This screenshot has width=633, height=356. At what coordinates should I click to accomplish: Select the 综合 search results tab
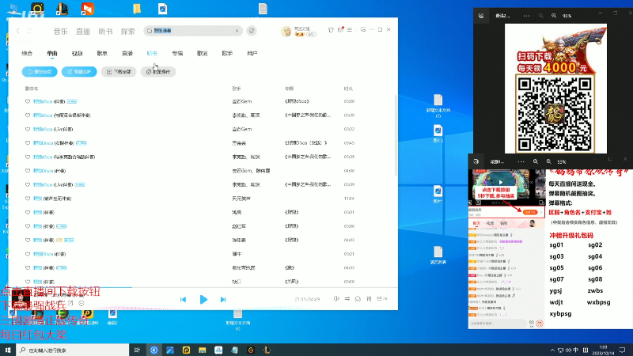pyautogui.click(x=27, y=53)
